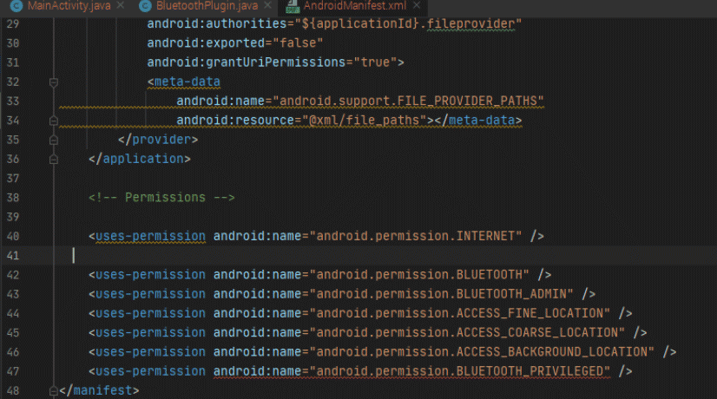Click the closing provider tag
Screen dimensions: 717x399
[x=158, y=140]
